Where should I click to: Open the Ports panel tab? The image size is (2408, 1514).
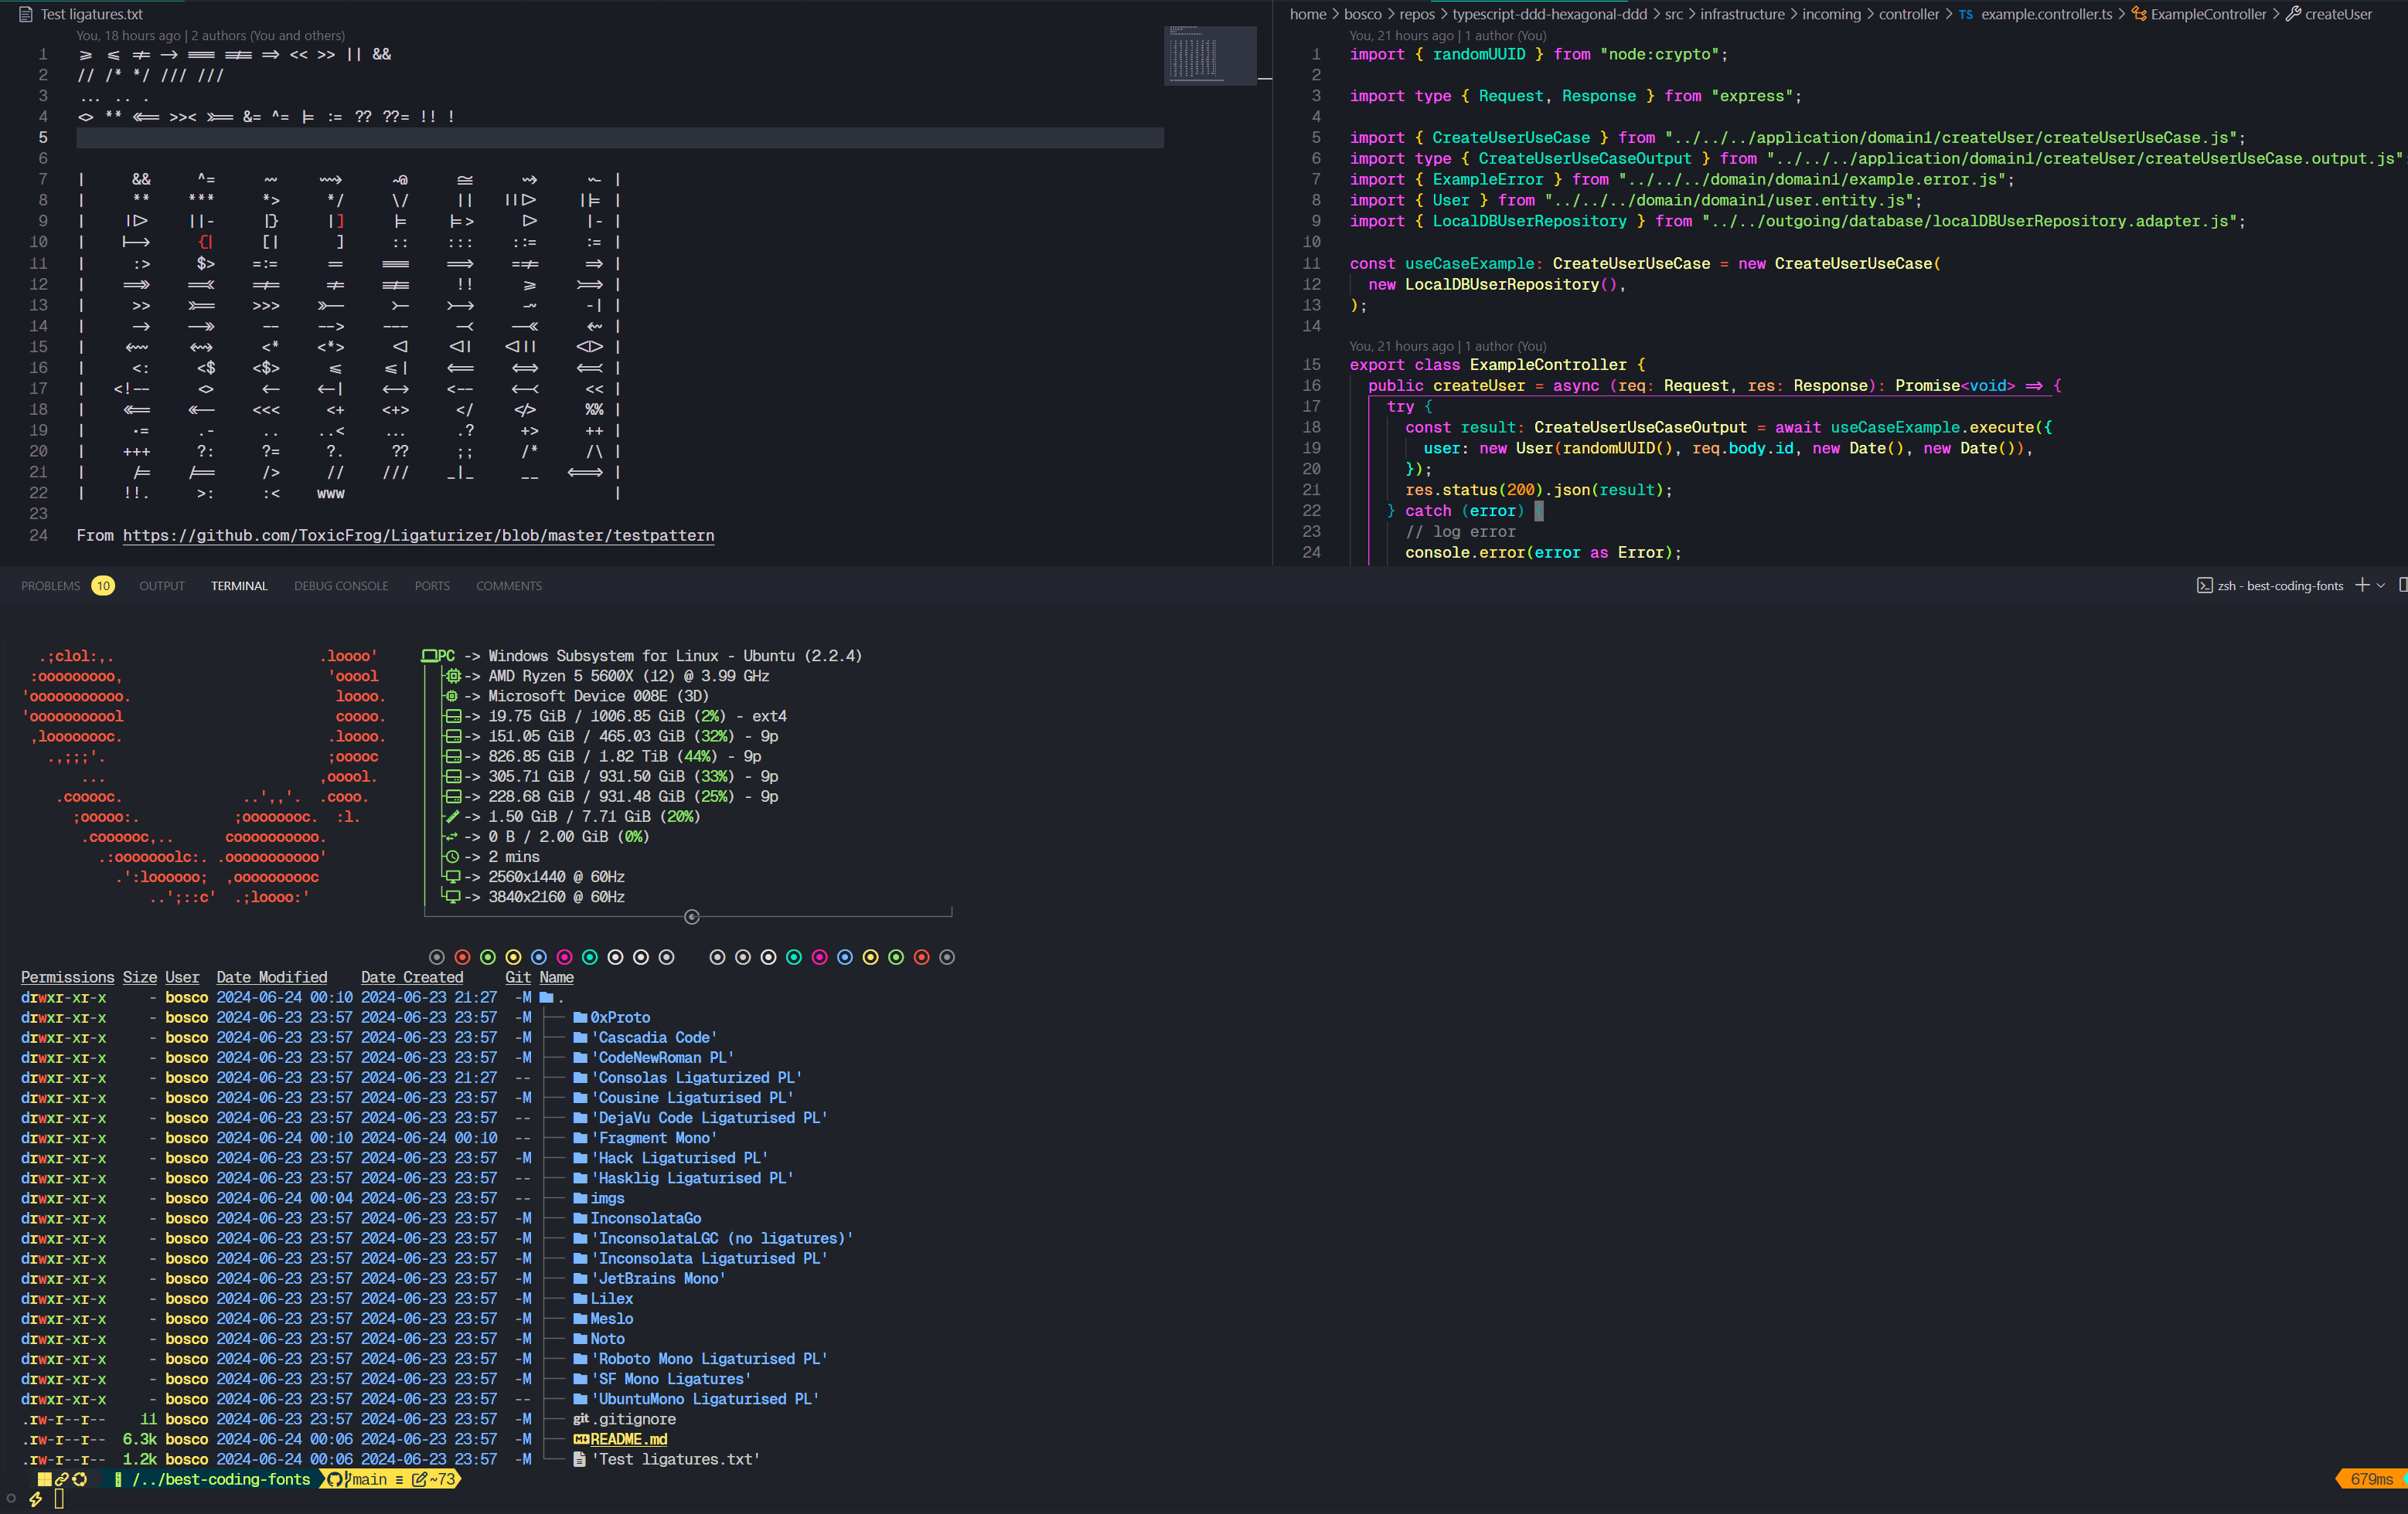coord(432,586)
